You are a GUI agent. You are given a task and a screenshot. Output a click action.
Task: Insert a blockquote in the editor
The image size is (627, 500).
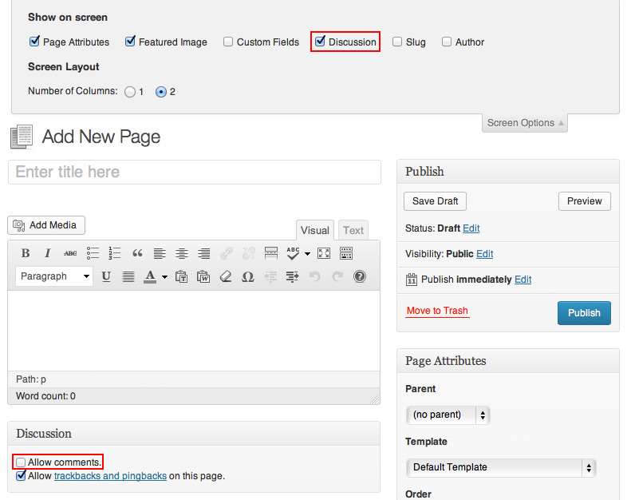pos(137,253)
